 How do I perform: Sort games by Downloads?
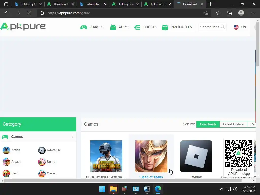pos(208,124)
